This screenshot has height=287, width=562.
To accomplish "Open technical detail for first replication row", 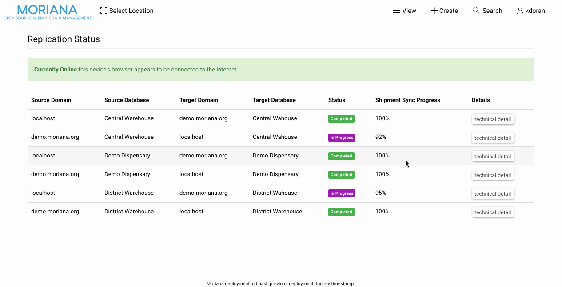I will click(492, 119).
